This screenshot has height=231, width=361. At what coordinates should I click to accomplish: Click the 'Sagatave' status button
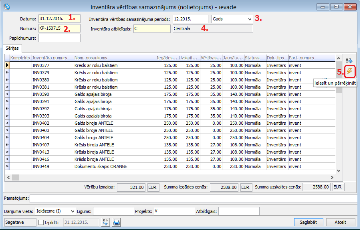[19, 222]
